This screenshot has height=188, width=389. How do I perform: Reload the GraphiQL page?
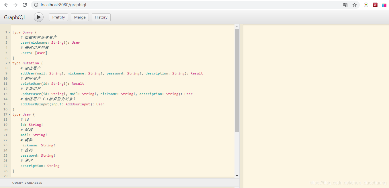[x=24, y=5]
